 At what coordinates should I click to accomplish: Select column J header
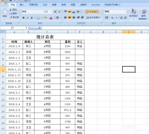[129, 32]
